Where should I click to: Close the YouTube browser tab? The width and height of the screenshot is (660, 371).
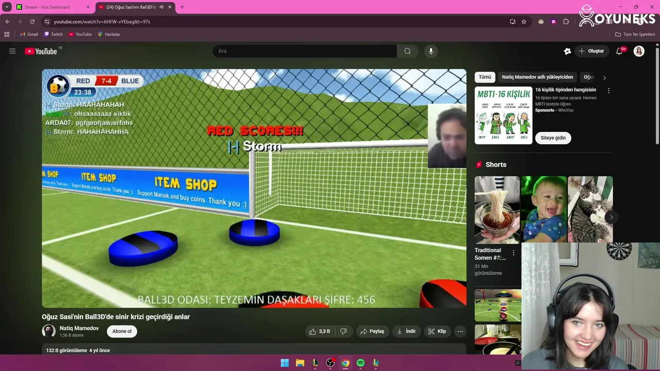[170, 7]
